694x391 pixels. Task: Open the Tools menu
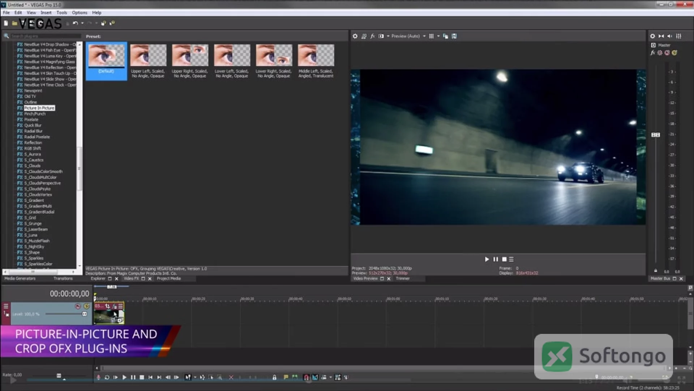(61, 13)
